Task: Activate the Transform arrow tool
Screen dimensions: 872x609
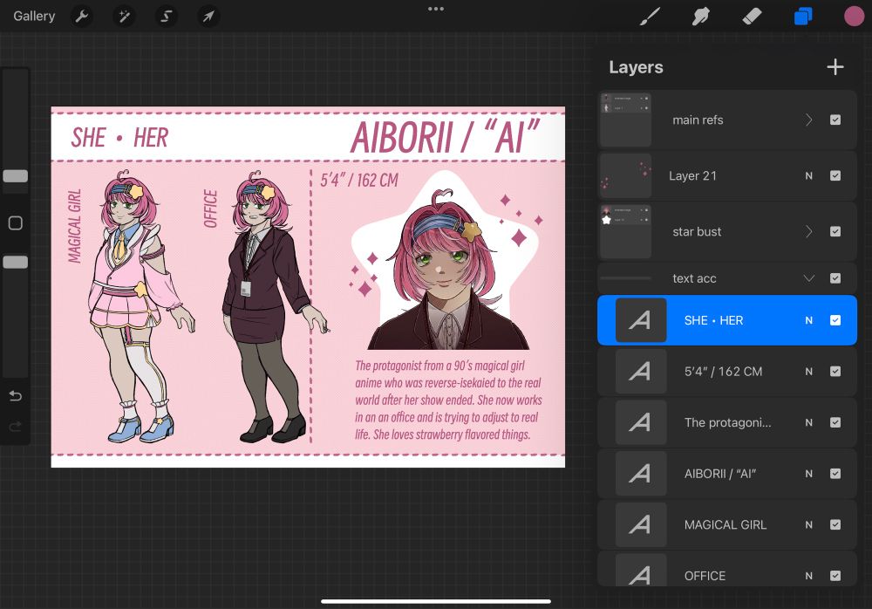Action: 208,17
